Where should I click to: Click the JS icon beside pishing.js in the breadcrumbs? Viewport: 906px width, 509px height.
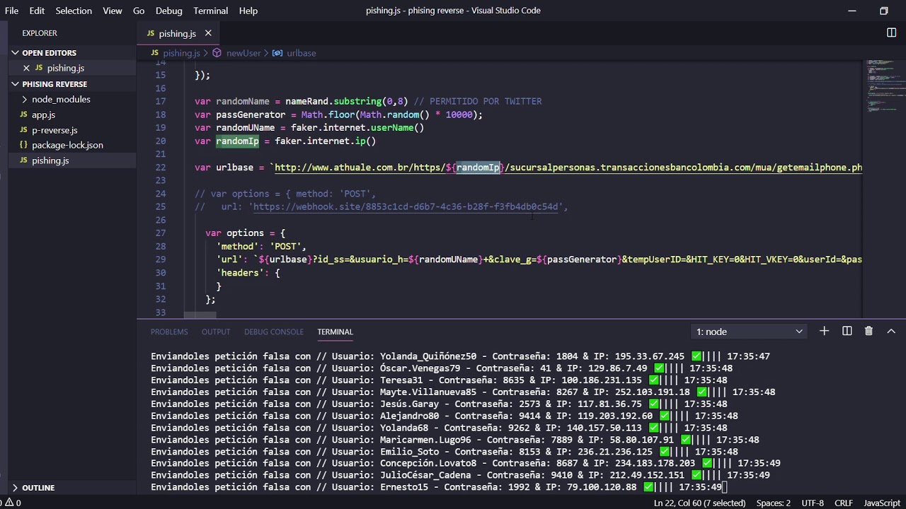coord(155,53)
